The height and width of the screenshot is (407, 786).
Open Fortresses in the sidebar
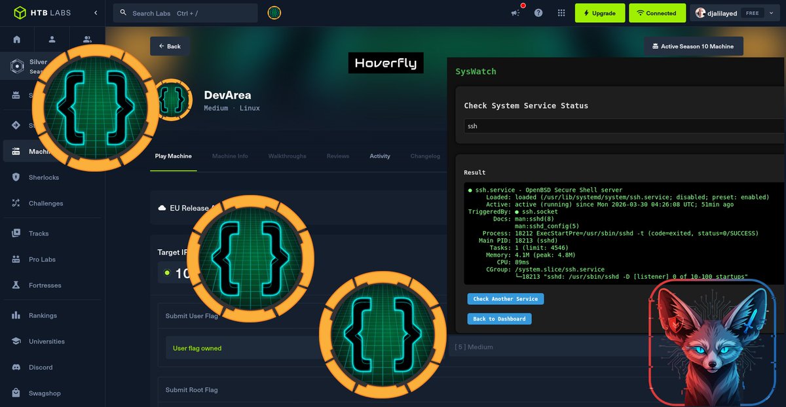point(45,285)
